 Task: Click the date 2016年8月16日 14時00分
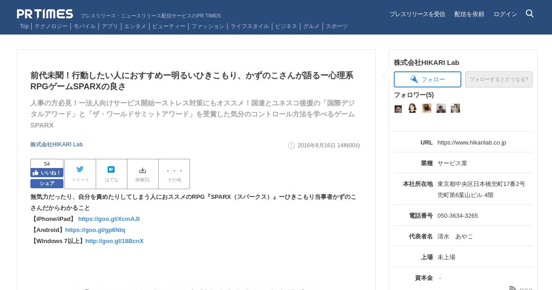tap(329, 145)
